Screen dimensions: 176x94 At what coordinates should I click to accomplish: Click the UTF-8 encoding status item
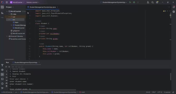(x=160, y=92)
